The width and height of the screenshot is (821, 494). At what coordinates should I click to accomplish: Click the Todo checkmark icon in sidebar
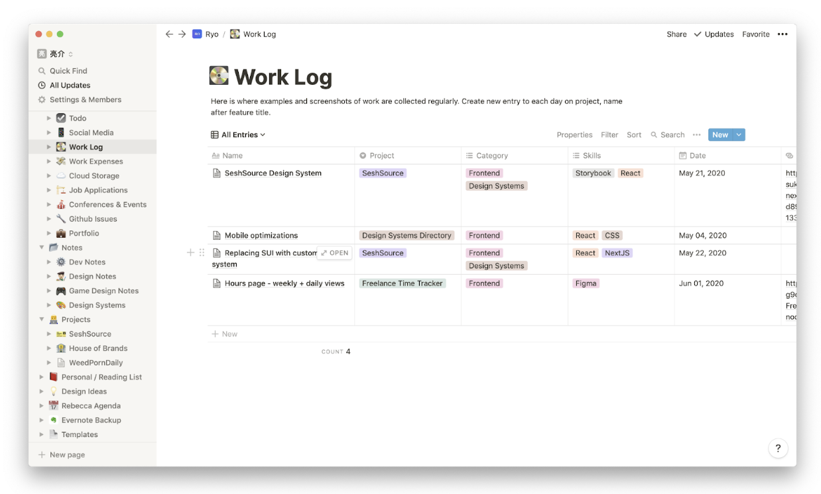click(x=61, y=118)
